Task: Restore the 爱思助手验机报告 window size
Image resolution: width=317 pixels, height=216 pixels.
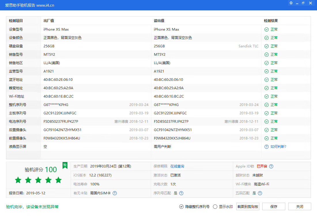Action: (x=303, y=3)
